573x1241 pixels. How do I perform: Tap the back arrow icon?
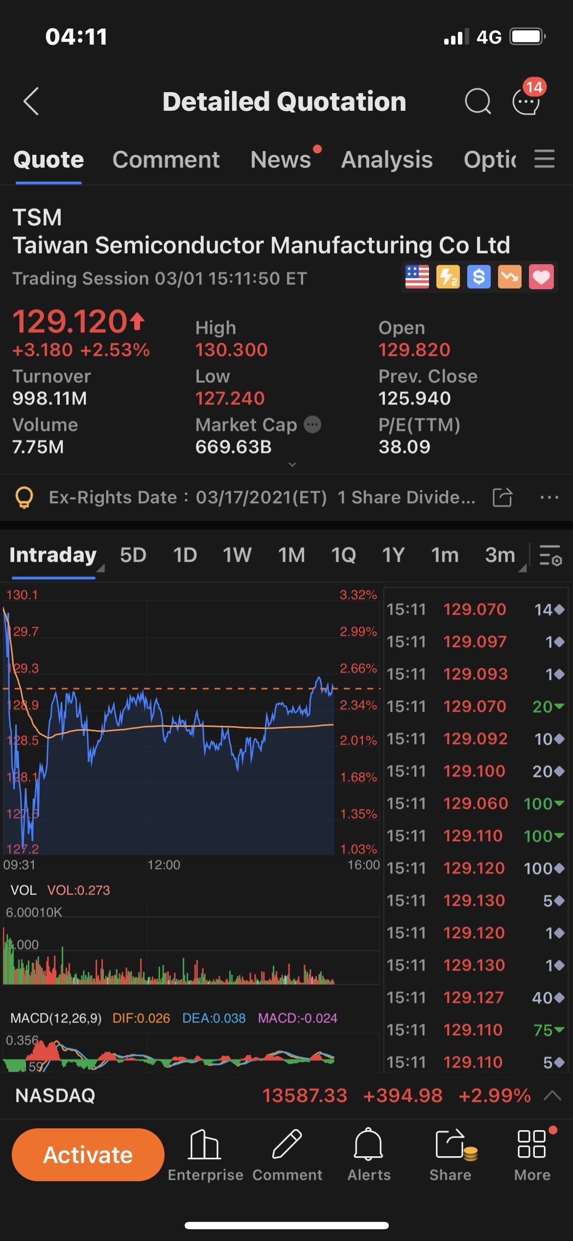(31, 101)
